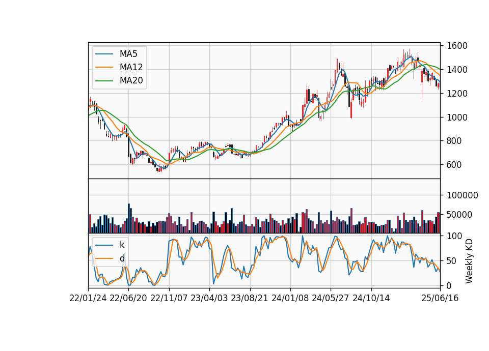Click the 23/04/03 date label
Viewport: 489px width, 351px height.
click(209, 298)
